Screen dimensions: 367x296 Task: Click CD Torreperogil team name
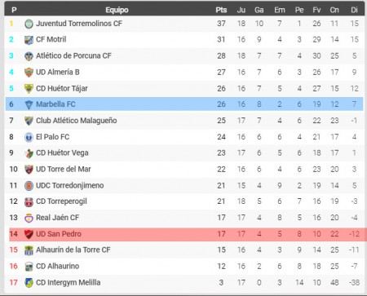pos(61,201)
